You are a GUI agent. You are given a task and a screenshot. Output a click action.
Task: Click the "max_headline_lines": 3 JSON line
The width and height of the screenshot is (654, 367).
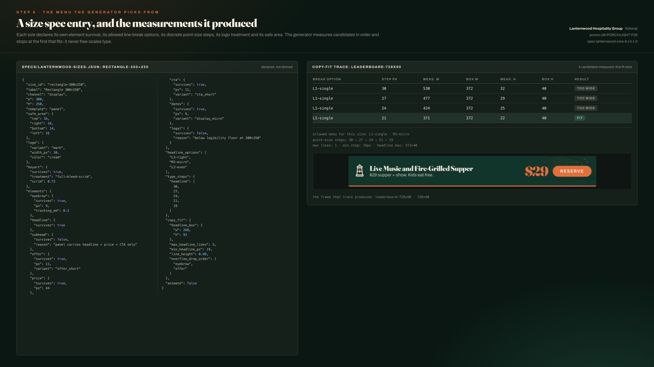[193, 245]
